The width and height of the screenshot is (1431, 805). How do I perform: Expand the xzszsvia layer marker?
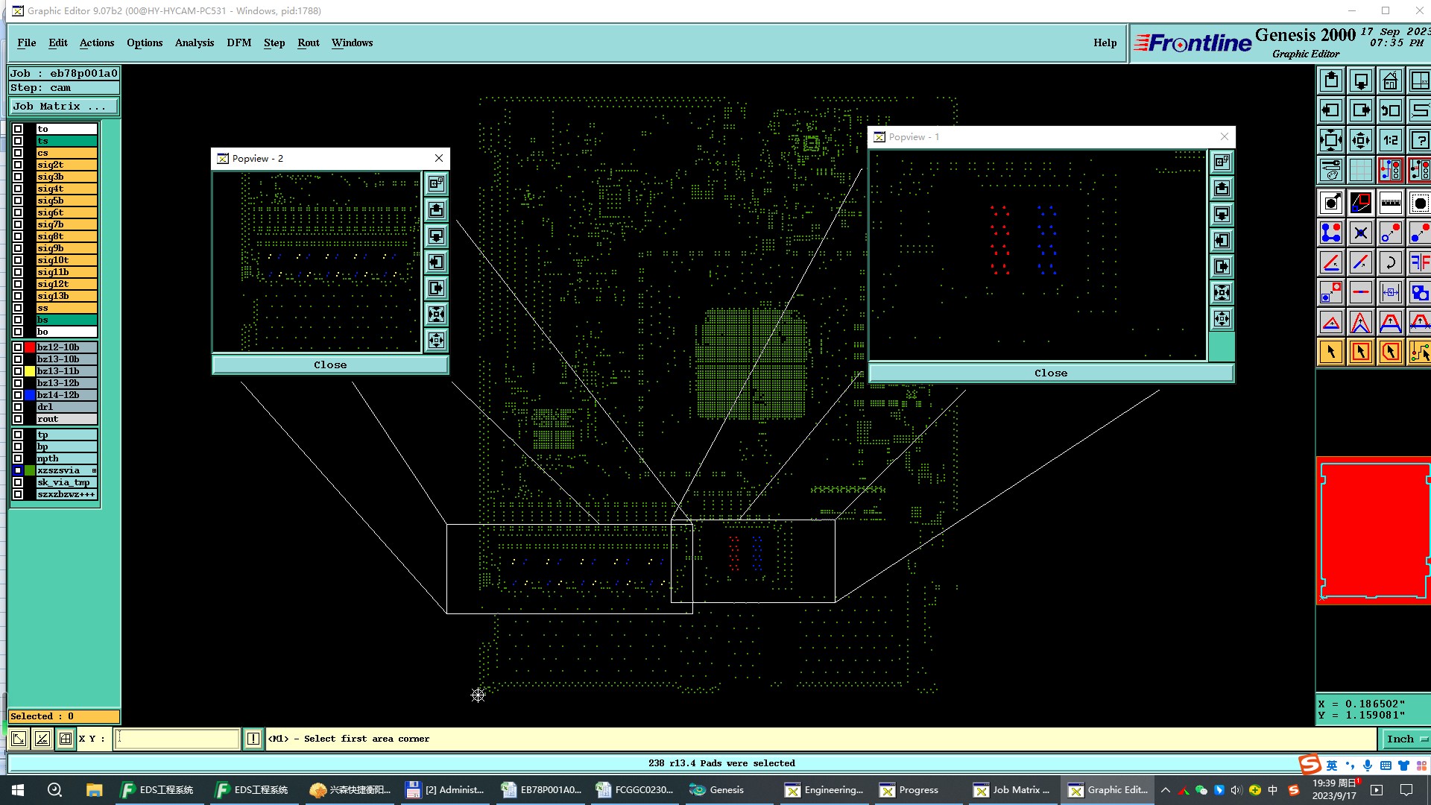[94, 470]
